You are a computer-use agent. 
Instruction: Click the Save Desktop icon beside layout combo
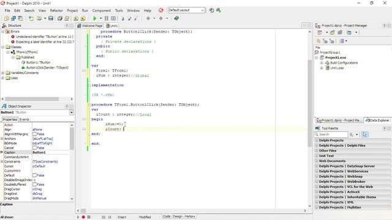(x=211, y=10)
